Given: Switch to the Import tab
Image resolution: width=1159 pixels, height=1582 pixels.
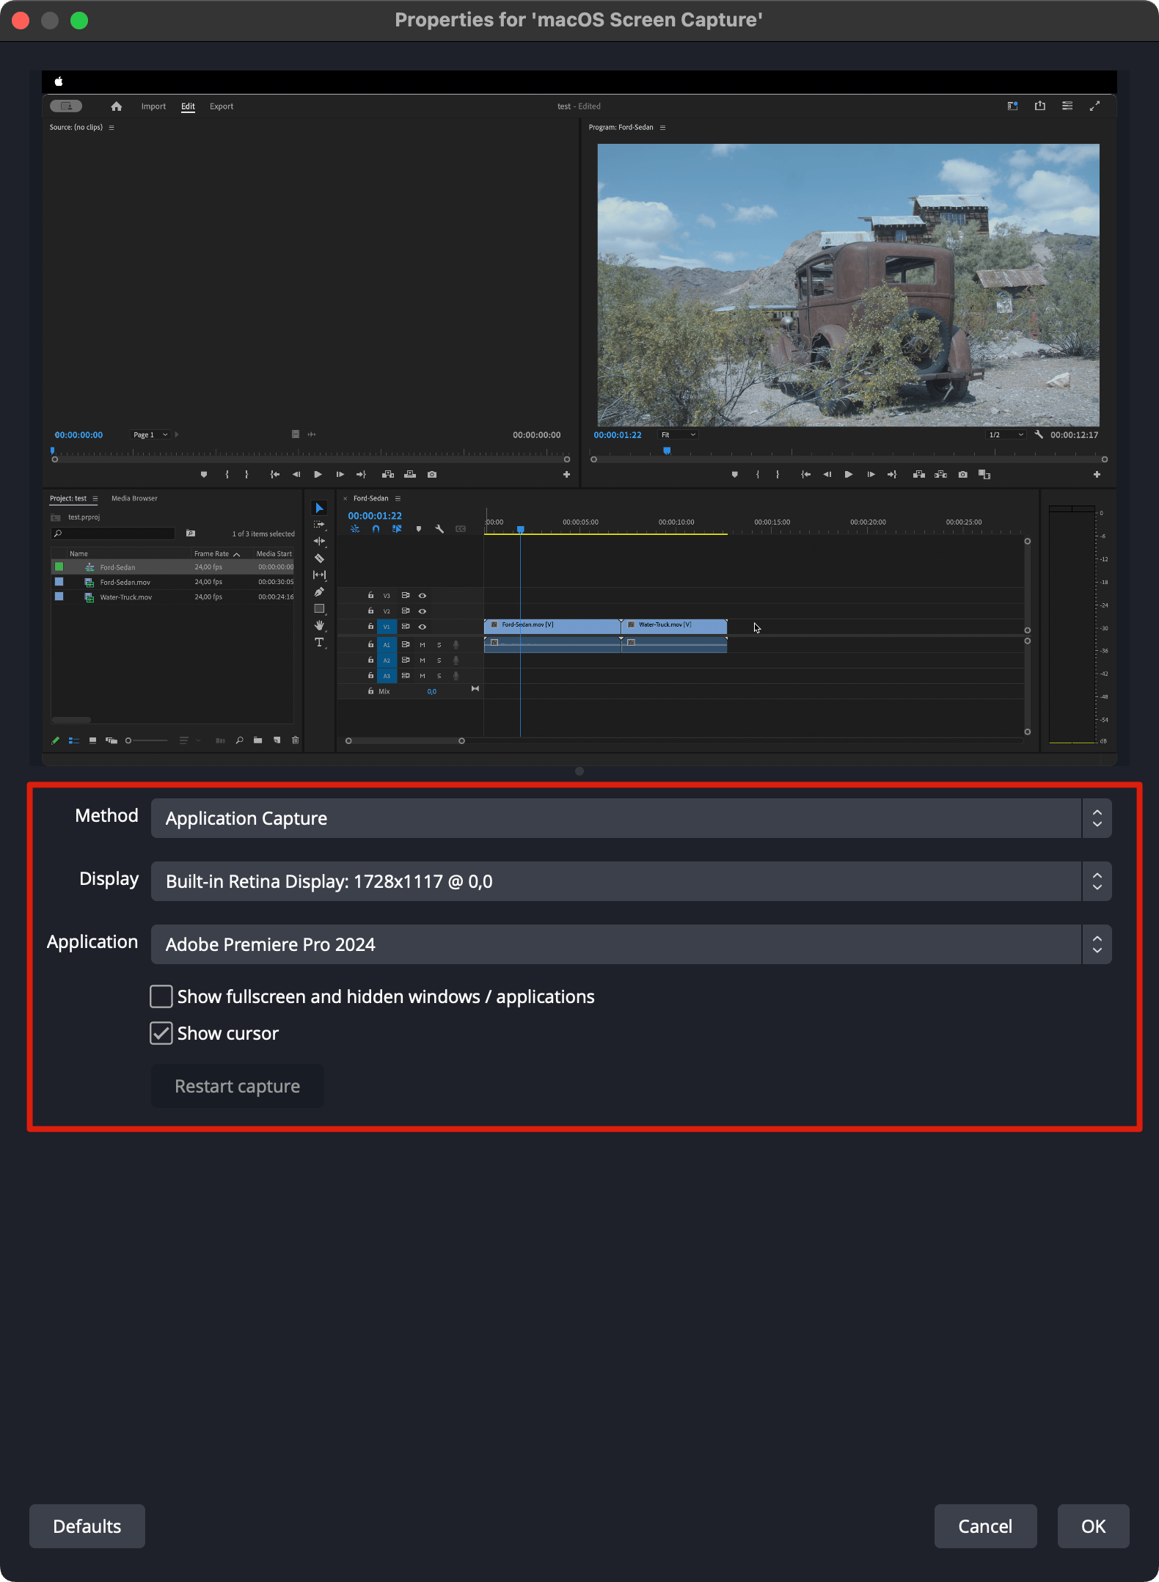Looking at the screenshot, I should point(153,106).
